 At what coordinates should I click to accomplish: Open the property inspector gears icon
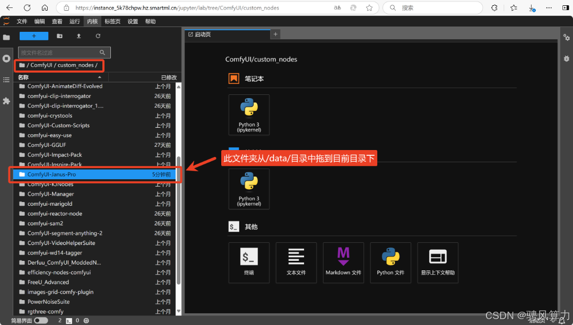pos(567,37)
